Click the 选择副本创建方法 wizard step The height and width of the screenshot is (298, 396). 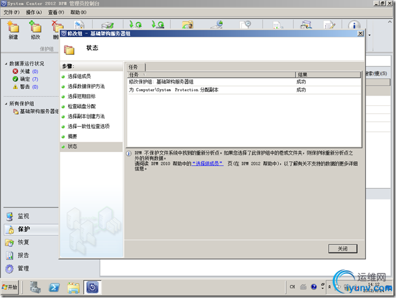pos(86,116)
